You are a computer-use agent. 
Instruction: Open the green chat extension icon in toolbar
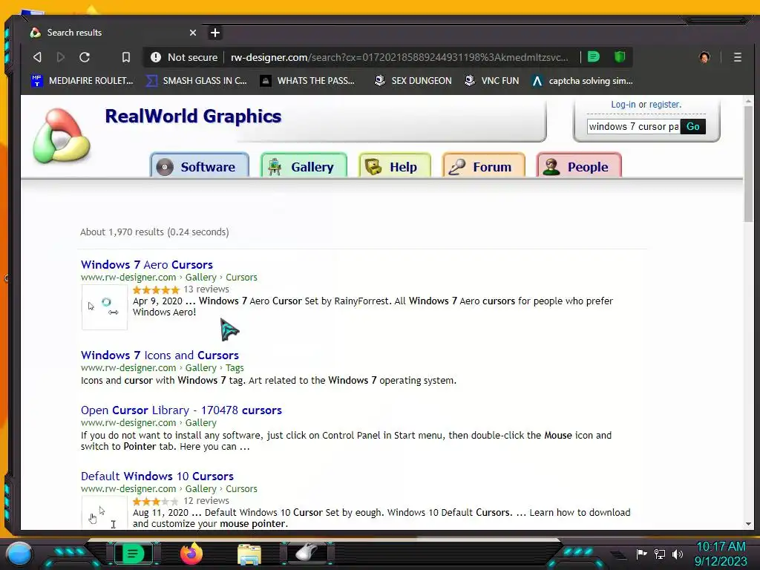[x=593, y=56]
